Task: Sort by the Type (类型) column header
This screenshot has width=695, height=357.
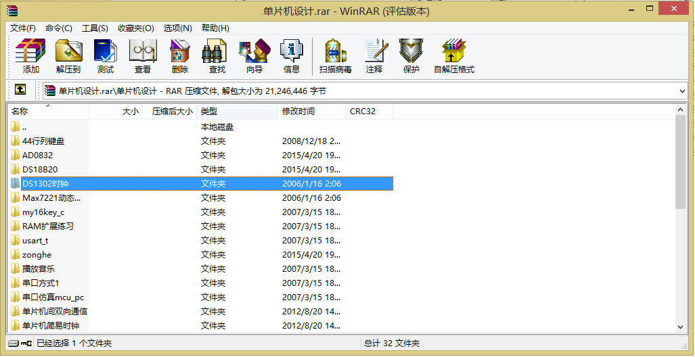Action: point(238,111)
